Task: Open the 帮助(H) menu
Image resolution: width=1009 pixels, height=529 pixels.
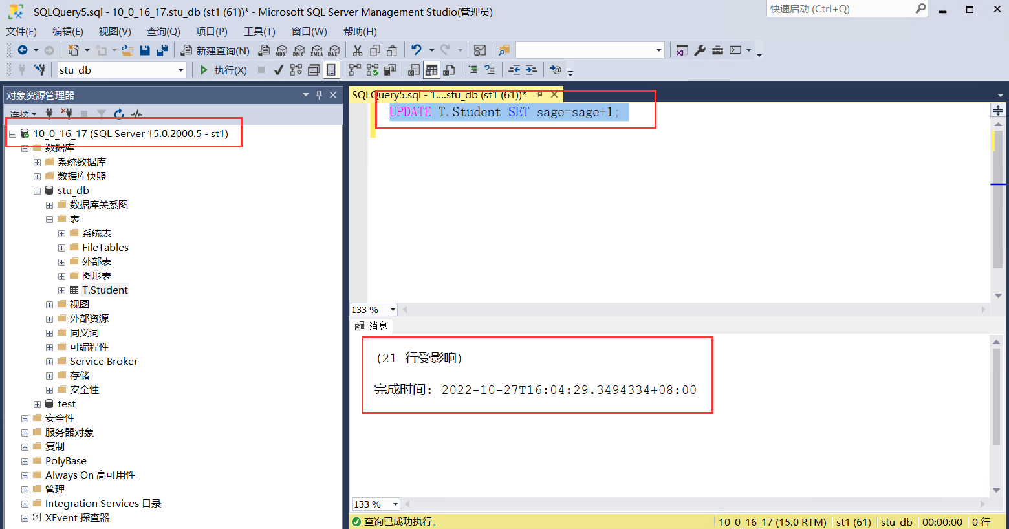Action: pos(360,31)
